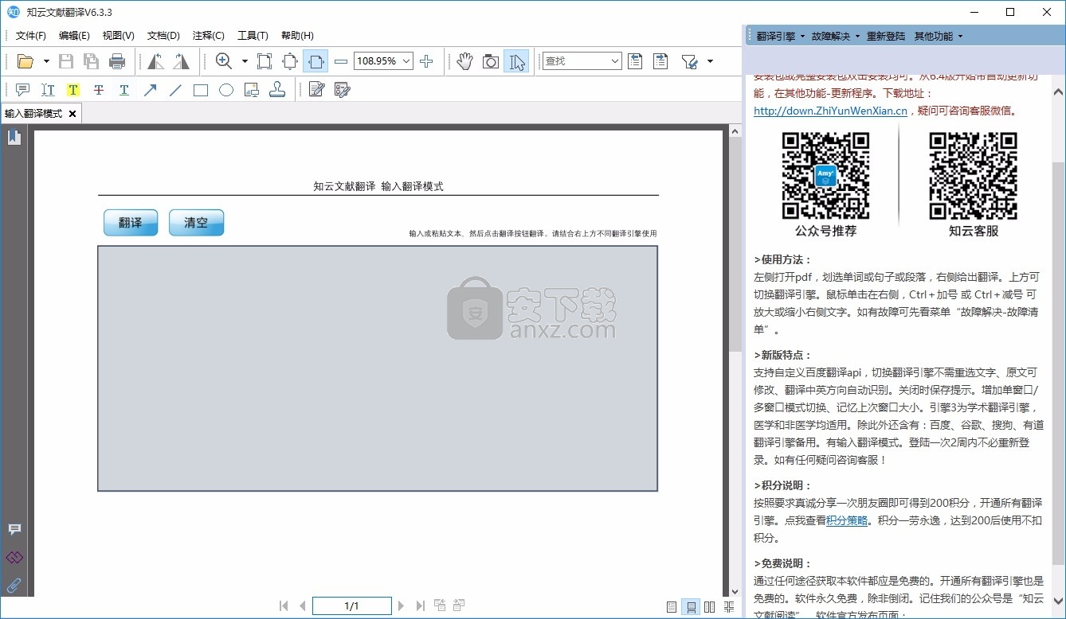1066x619 pixels.
Task: Click the page number field 1/1
Action: click(351, 606)
